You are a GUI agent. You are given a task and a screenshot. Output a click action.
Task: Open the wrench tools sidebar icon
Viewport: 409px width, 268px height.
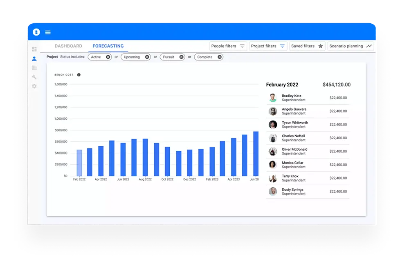click(34, 77)
